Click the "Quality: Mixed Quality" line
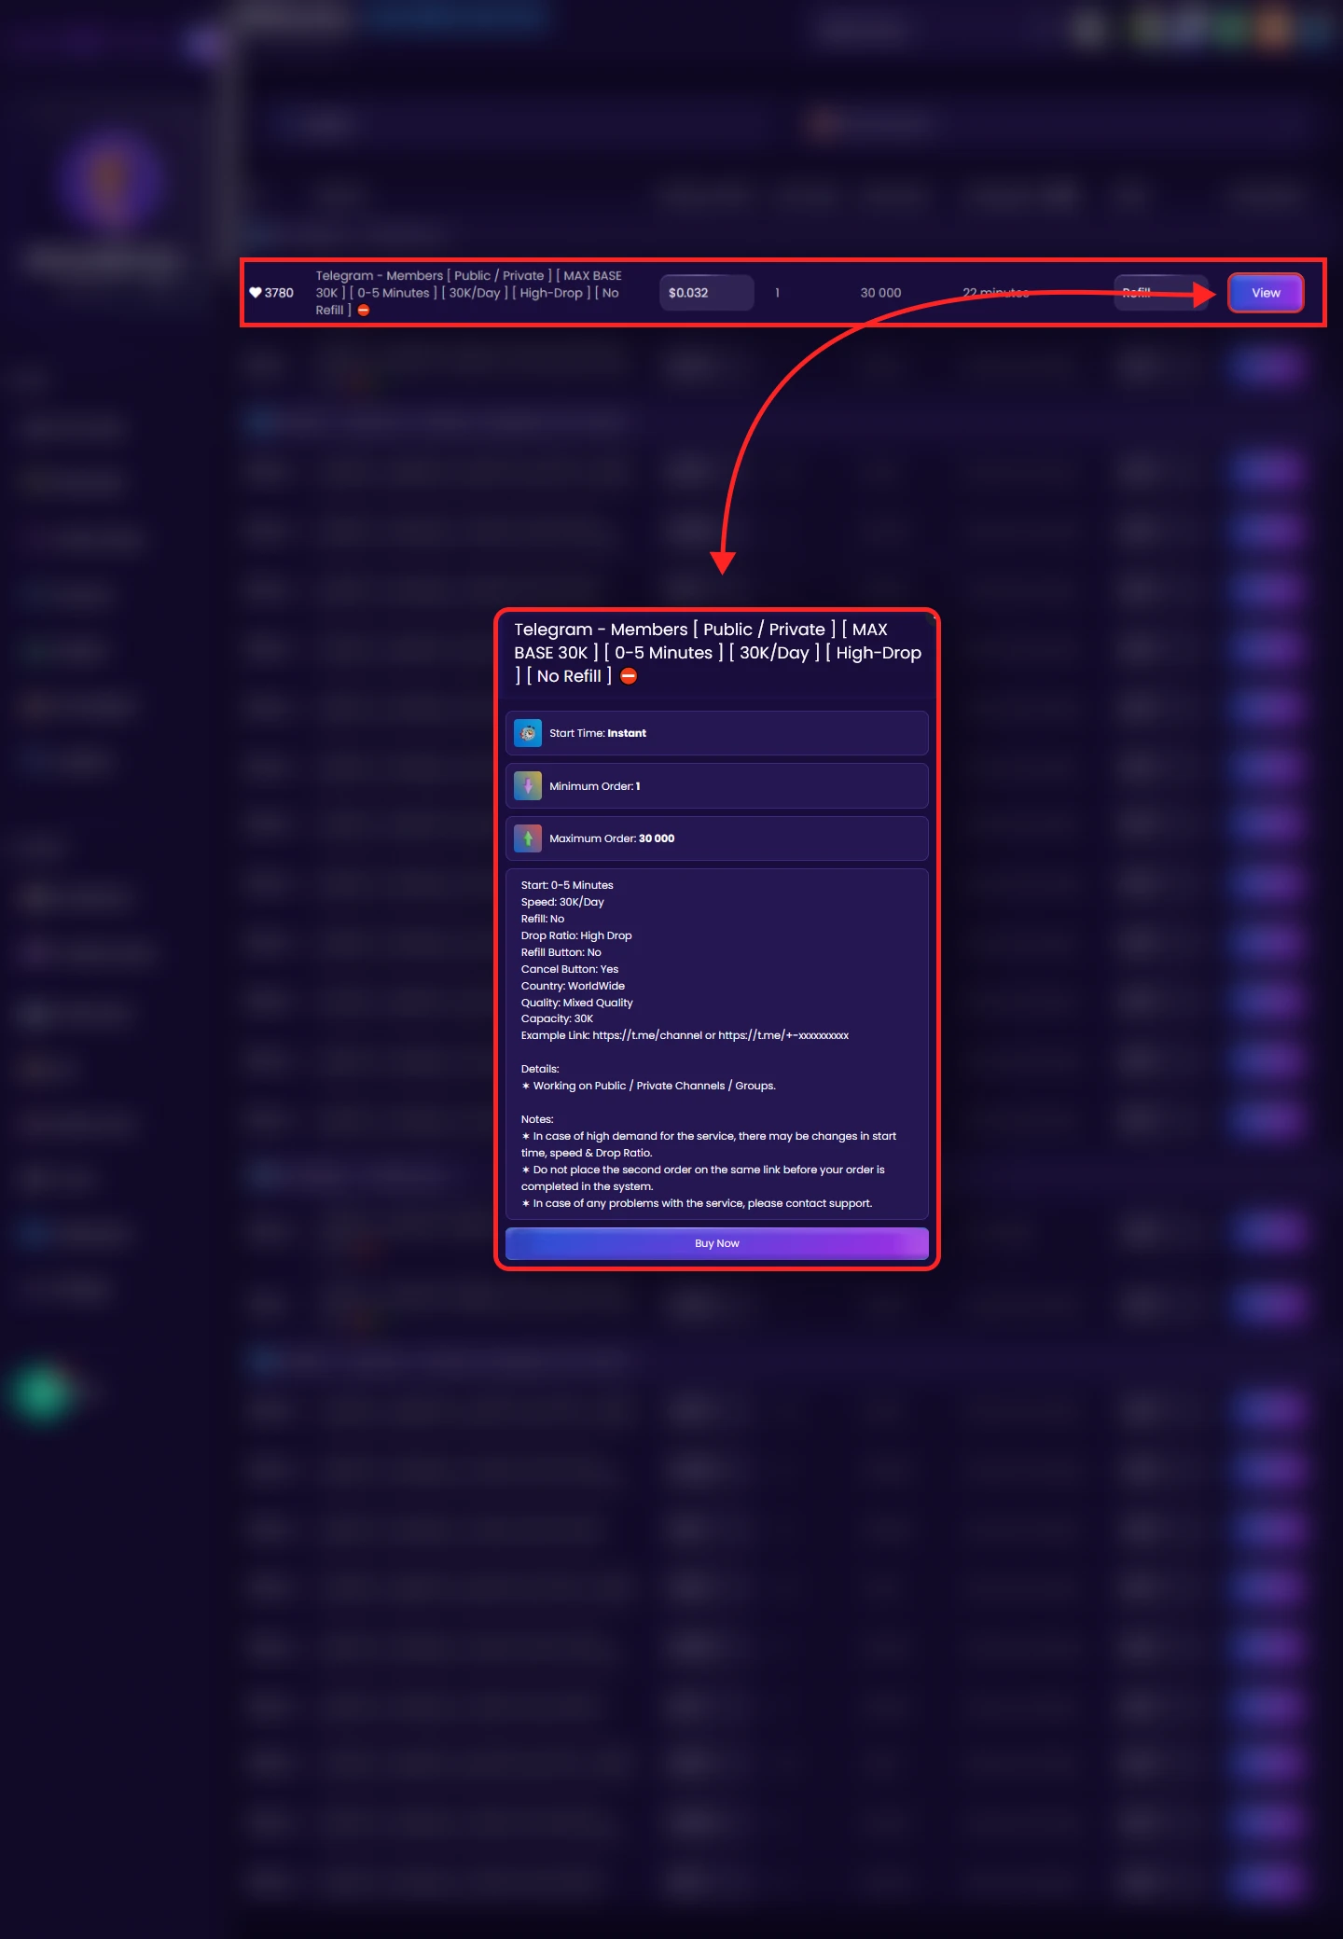1343x1939 pixels. tap(576, 1003)
